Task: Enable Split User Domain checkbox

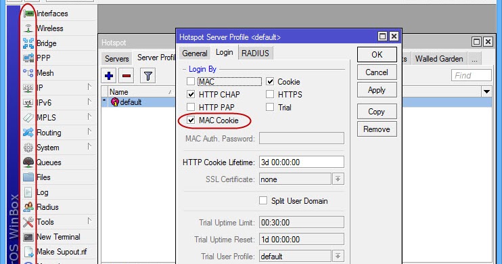Action: [x=263, y=200]
